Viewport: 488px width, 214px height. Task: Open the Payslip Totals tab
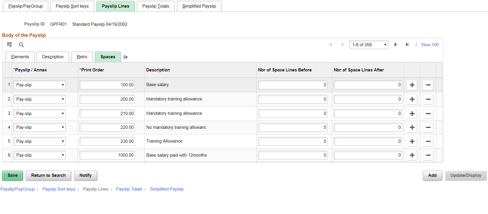pyautogui.click(x=156, y=6)
